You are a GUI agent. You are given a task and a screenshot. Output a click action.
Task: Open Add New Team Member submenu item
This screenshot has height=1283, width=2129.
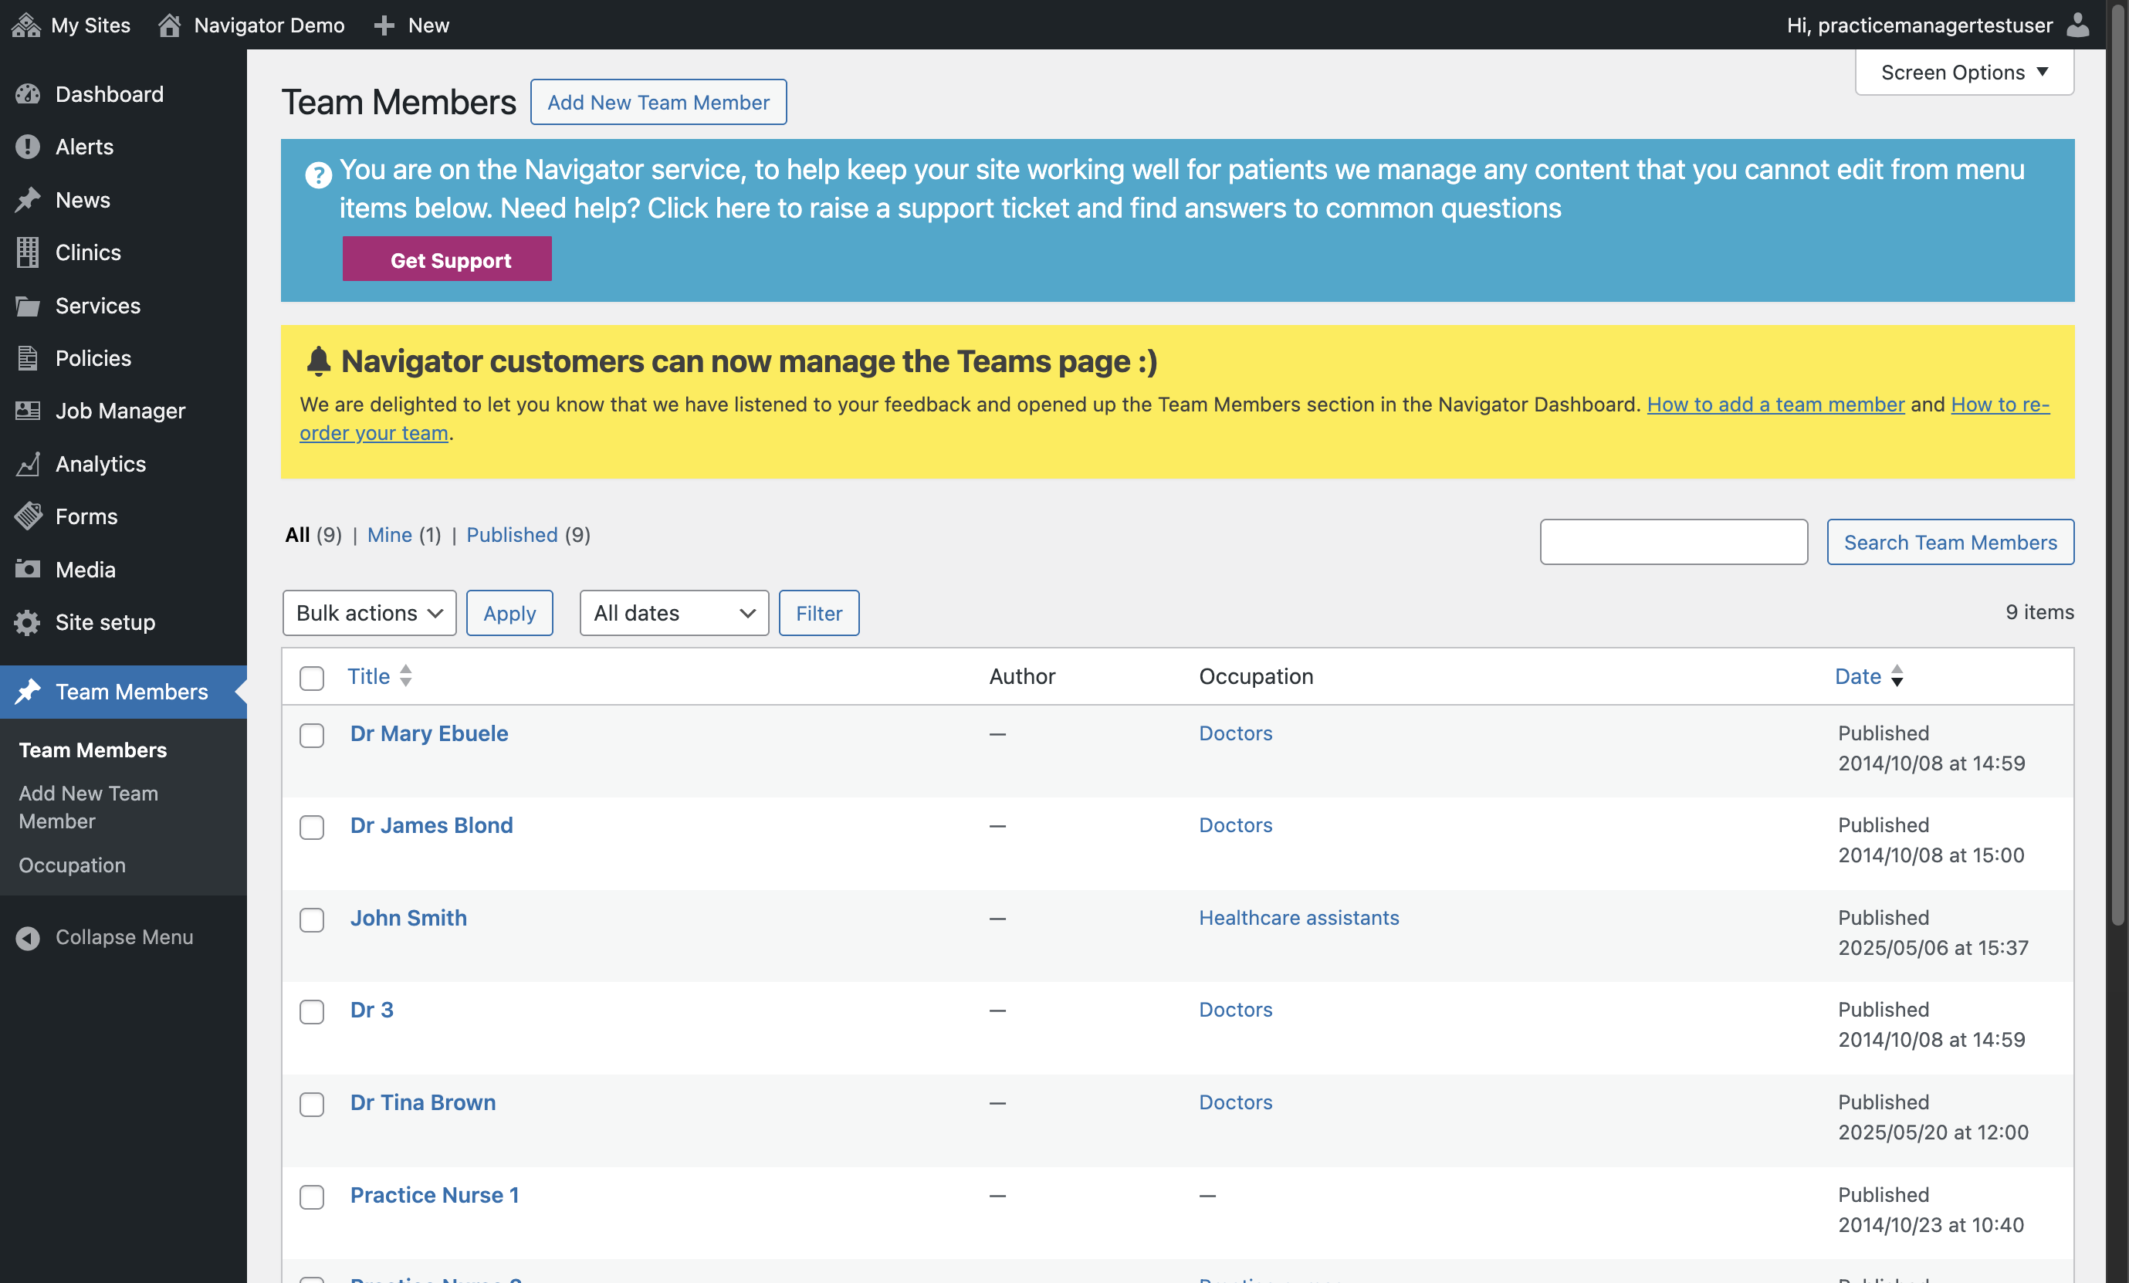pyautogui.click(x=88, y=807)
